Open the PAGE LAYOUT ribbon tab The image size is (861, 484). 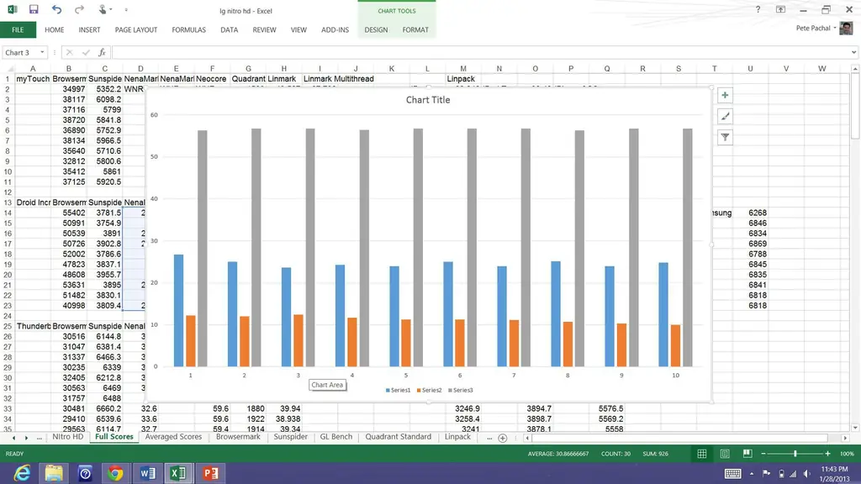point(135,29)
